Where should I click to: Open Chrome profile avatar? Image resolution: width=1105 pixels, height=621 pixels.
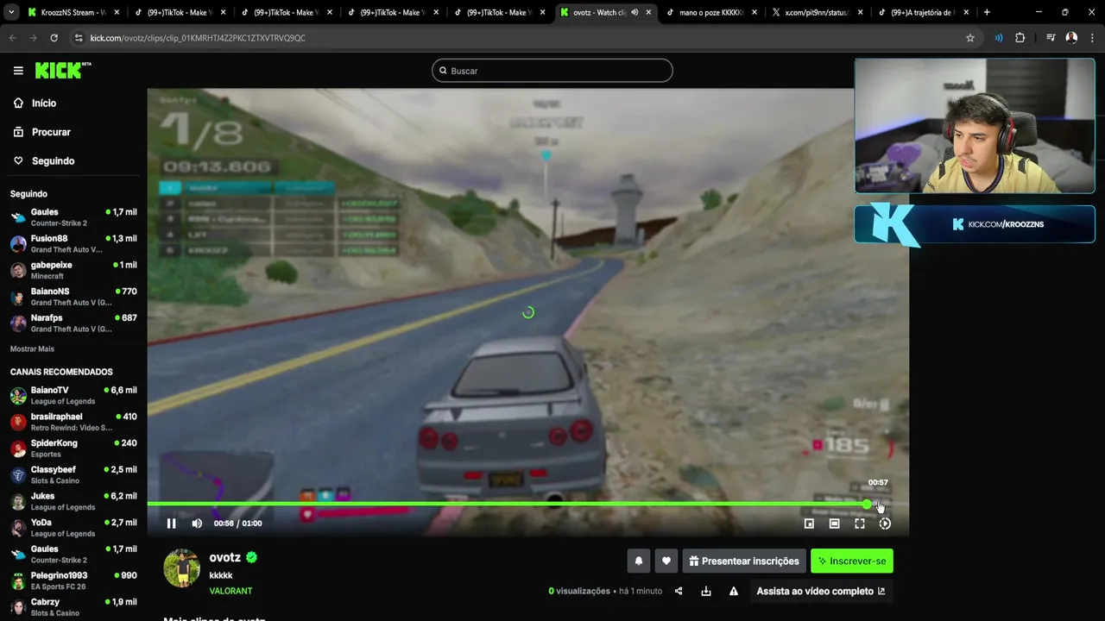tap(1071, 38)
